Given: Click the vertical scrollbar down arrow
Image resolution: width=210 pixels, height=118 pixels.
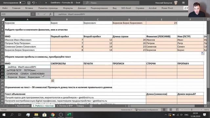Looking at the screenshot, I should tap(208, 103).
